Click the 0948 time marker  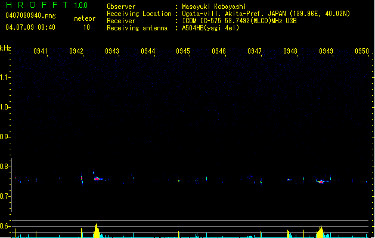(290, 51)
